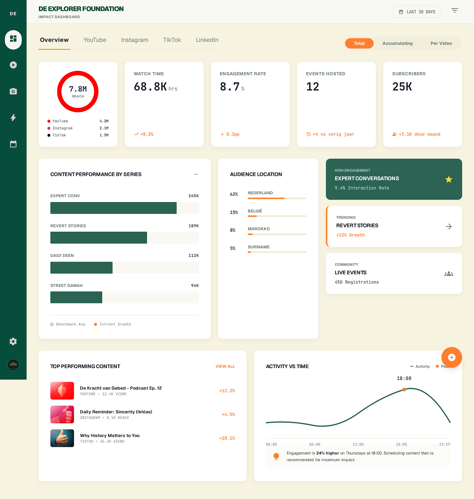
Task: Switch to the Instagram tab
Action: (135, 40)
